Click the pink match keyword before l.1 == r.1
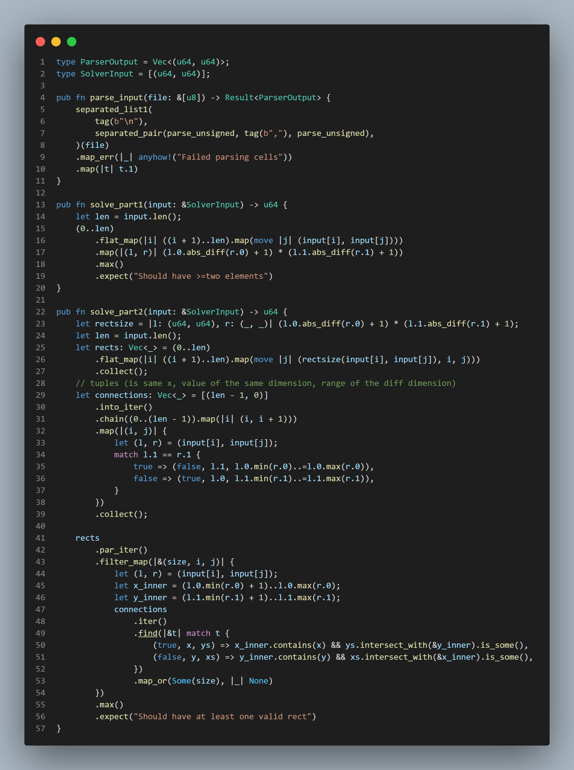The width and height of the screenshot is (574, 770). click(126, 455)
